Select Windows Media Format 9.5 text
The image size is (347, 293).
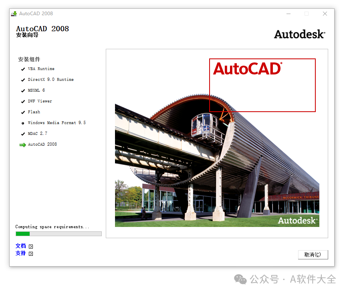tap(56, 123)
